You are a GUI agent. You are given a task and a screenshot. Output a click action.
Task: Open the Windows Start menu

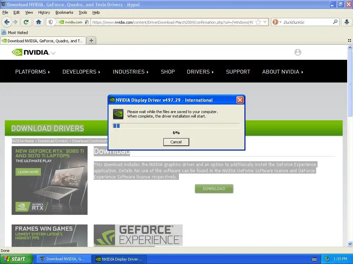17,259
